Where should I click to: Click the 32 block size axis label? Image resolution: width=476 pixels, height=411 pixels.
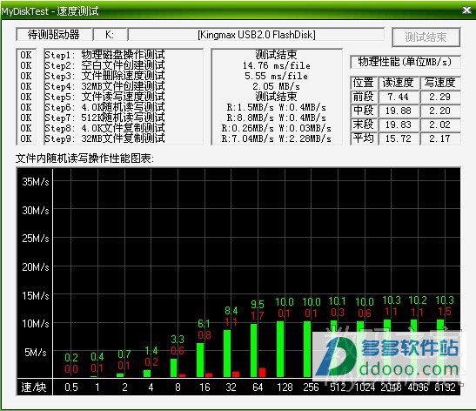pyautogui.click(x=231, y=387)
